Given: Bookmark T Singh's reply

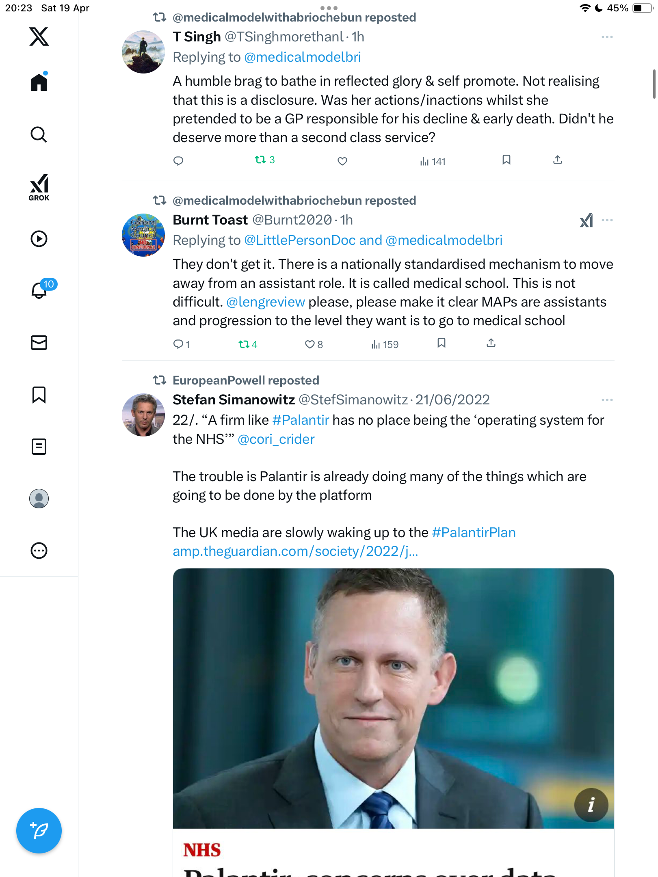Looking at the screenshot, I should [506, 160].
